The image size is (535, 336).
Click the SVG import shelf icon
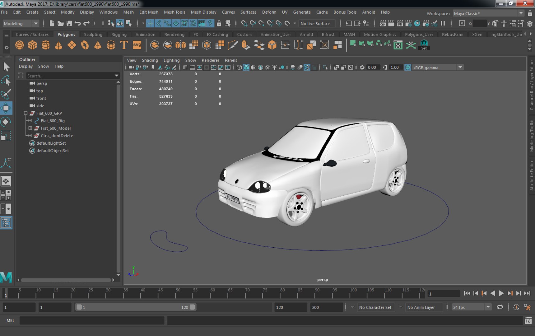coord(137,45)
